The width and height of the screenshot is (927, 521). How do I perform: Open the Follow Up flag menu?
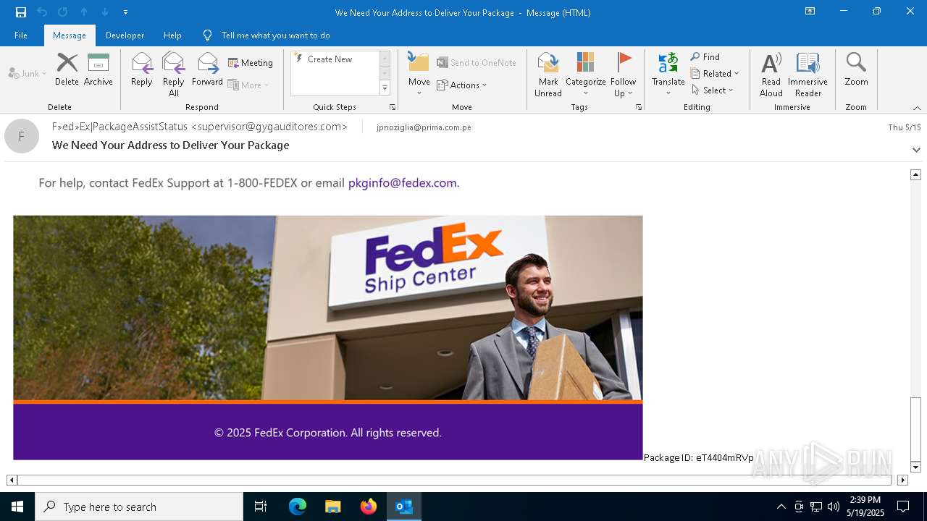[x=623, y=75]
